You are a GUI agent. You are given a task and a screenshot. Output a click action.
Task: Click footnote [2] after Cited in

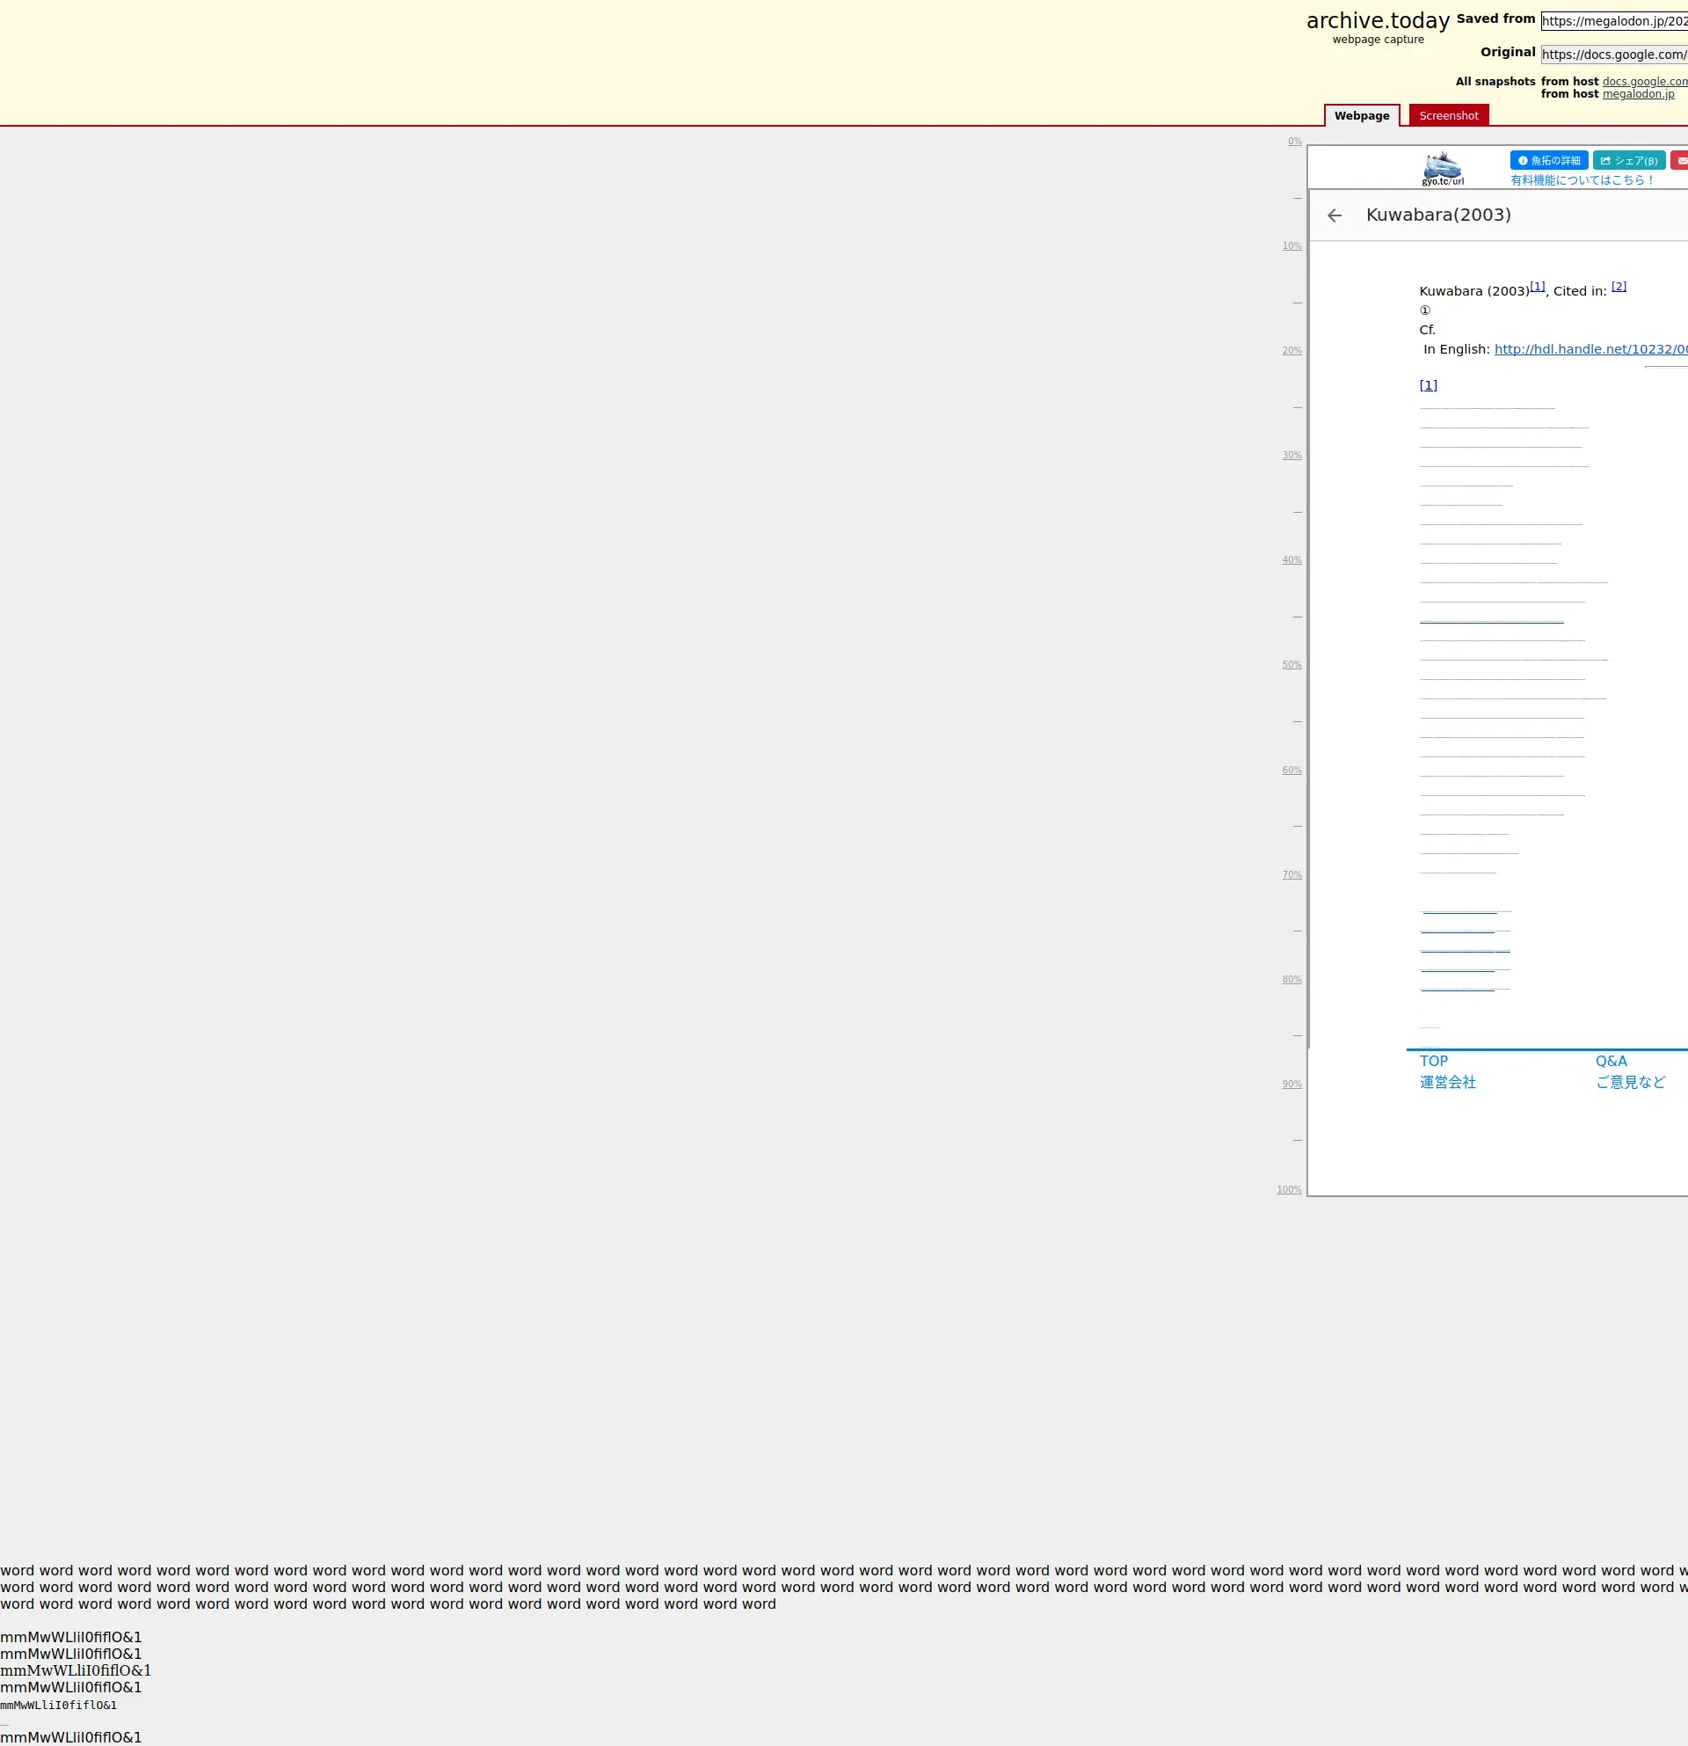[x=1618, y=286]
